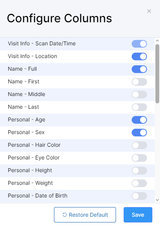
Task: Enable the Name - First column
Action: click(x=139, y=82)
